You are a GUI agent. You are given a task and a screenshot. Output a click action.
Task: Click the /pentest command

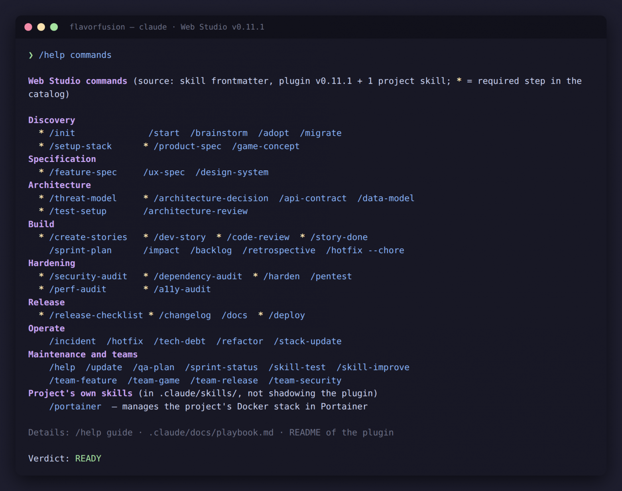[x=331, y=276]
